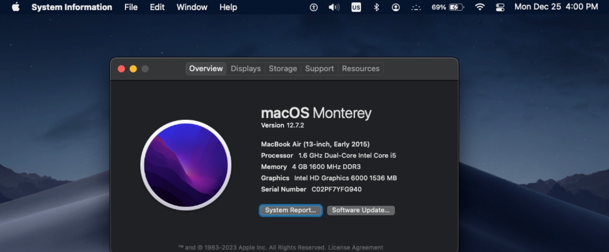This screenshot has width=609, height=252.
Task: Switch to the Storage tab
Action: (283, 69)
